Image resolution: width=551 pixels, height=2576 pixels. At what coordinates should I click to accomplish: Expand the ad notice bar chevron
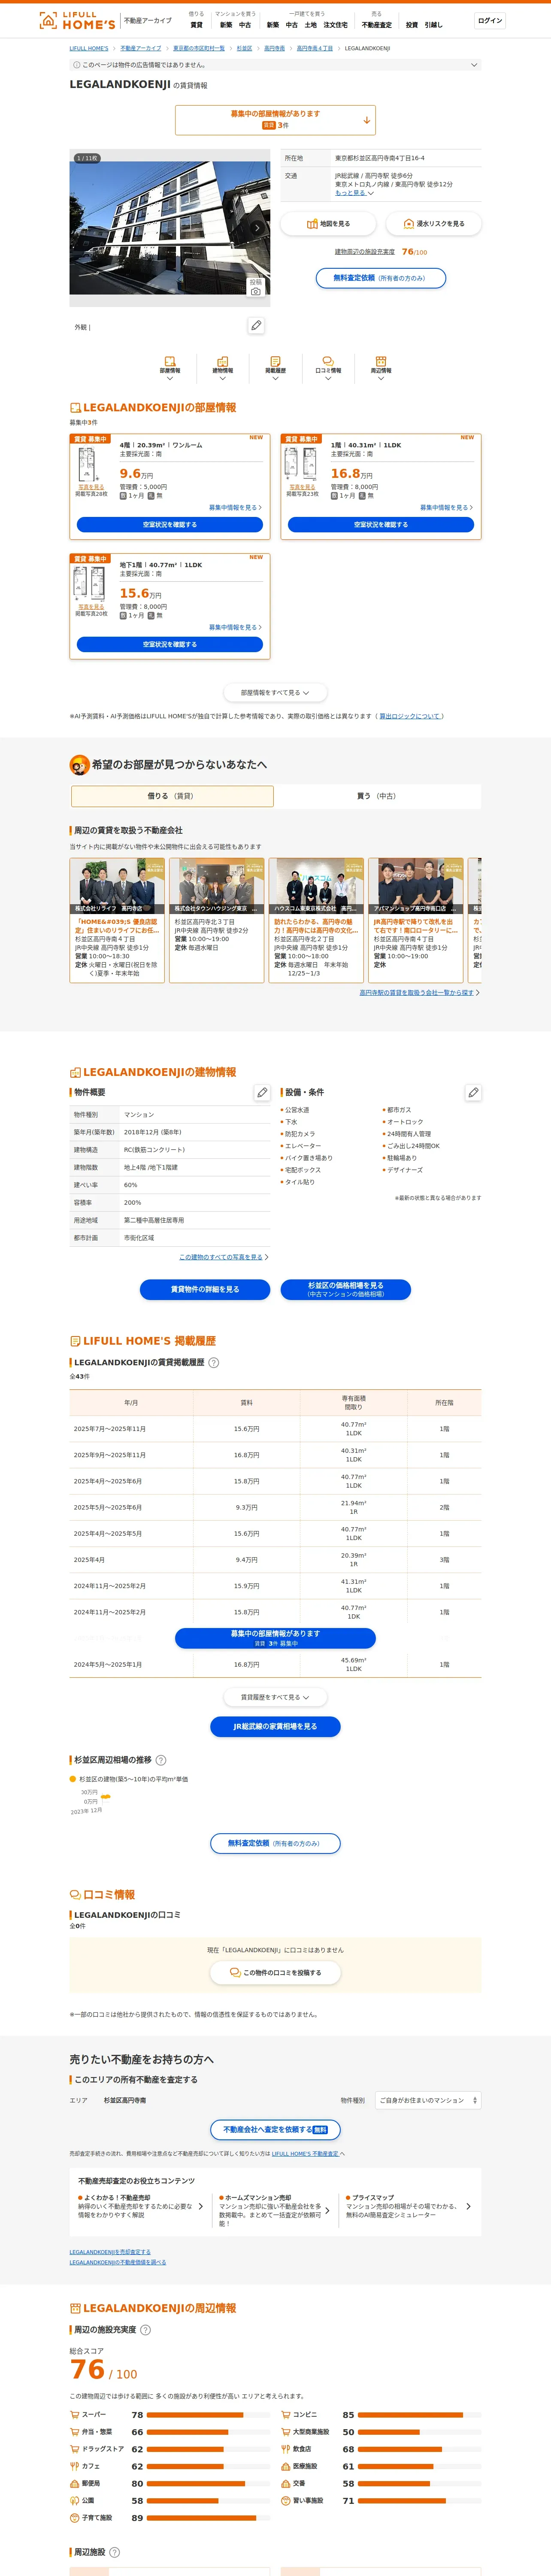pyautogui.click(x=474, y=65)
